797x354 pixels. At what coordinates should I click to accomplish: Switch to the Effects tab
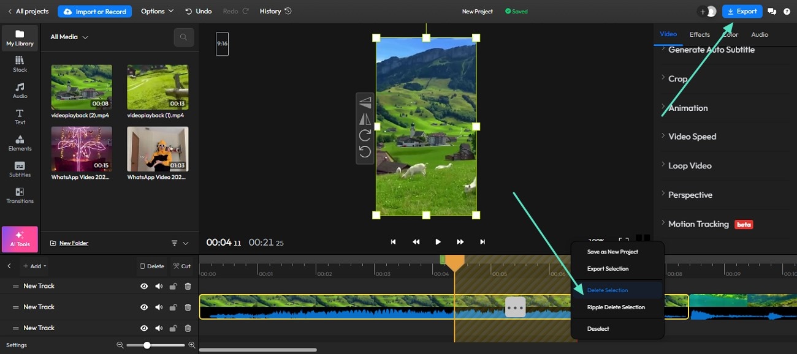tap(699, 34)
